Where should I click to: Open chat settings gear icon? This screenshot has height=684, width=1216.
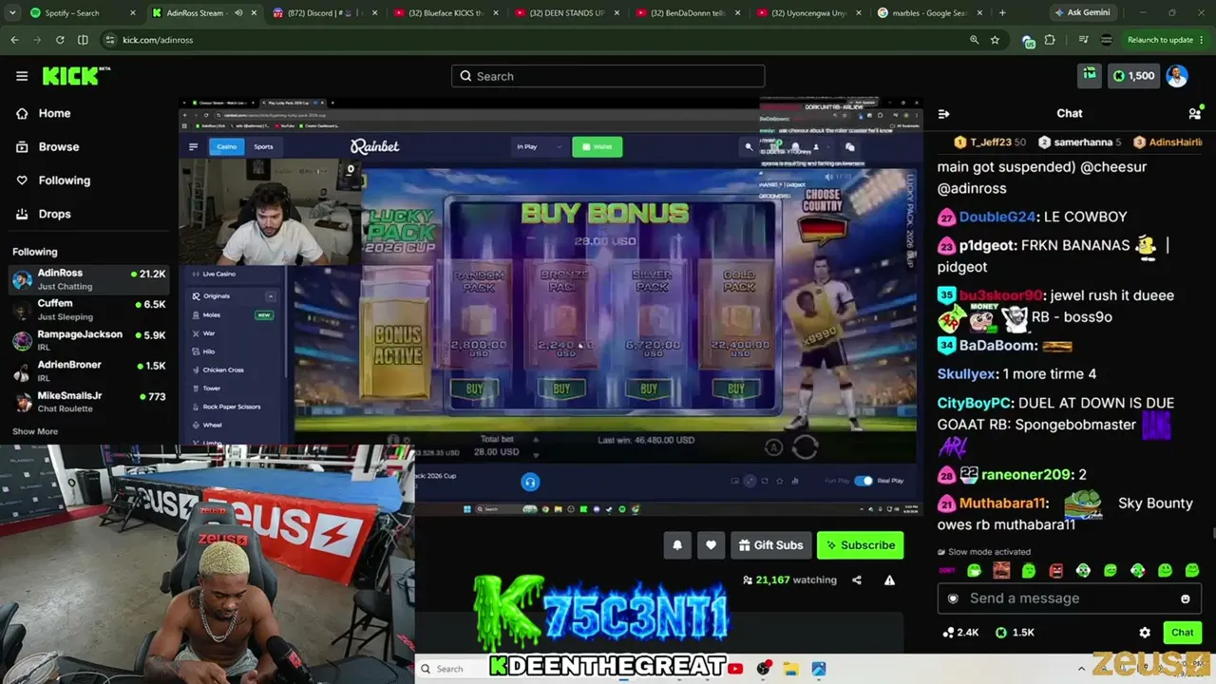point(1145,632)
